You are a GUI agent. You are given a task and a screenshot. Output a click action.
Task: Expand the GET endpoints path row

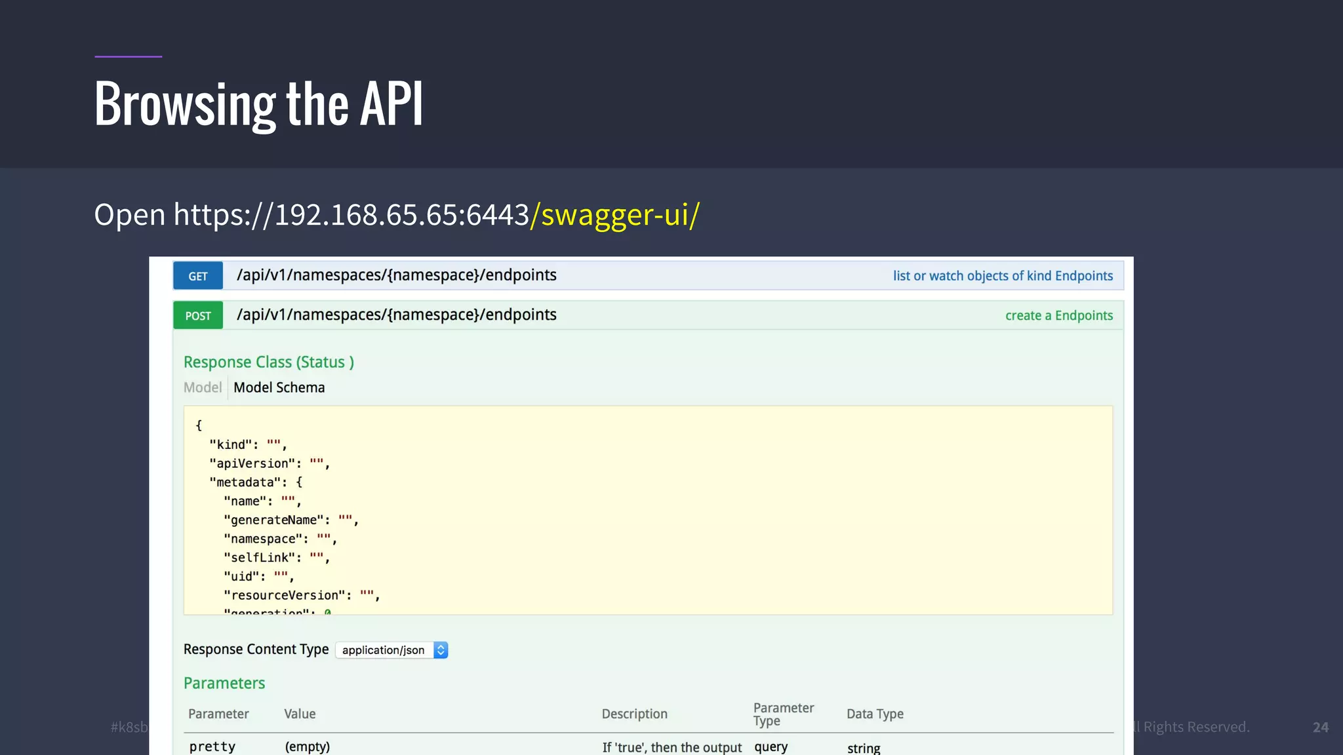pyautogui.click(x=396, y=275)
